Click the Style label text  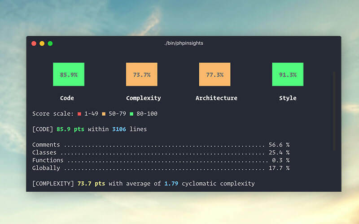click(x=288, y=98)
